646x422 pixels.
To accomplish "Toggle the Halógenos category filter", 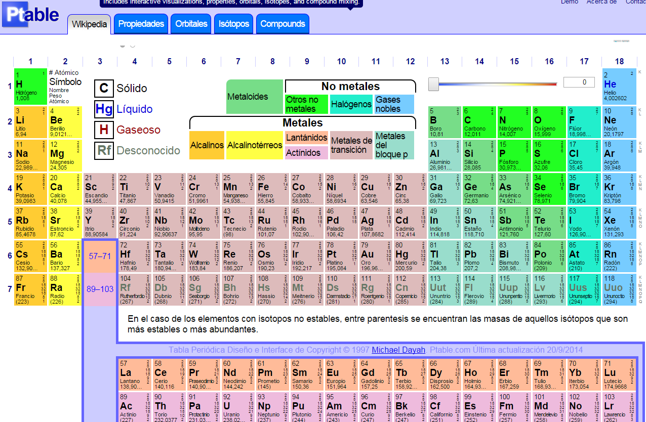I will click(352, 104).
